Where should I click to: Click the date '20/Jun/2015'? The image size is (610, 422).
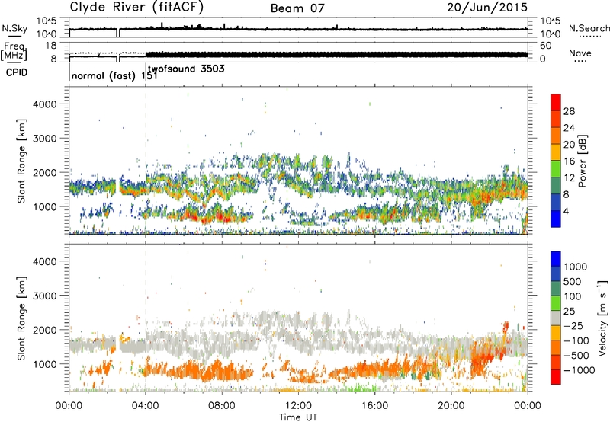click(x=487, y=8)
